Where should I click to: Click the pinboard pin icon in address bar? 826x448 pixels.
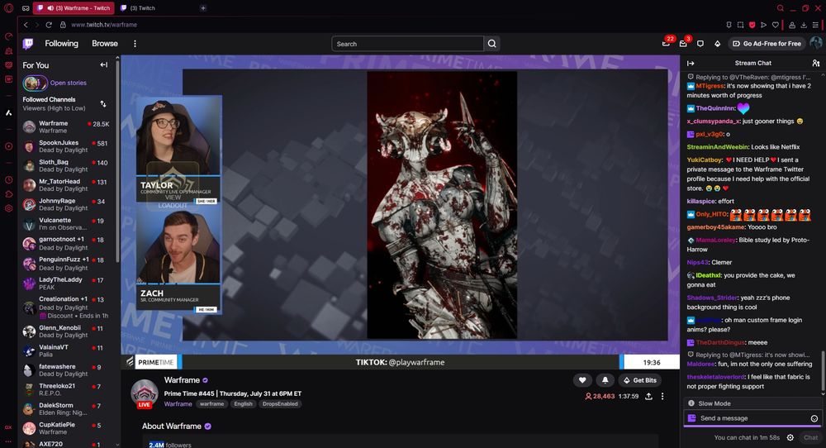tap(729, 25)
